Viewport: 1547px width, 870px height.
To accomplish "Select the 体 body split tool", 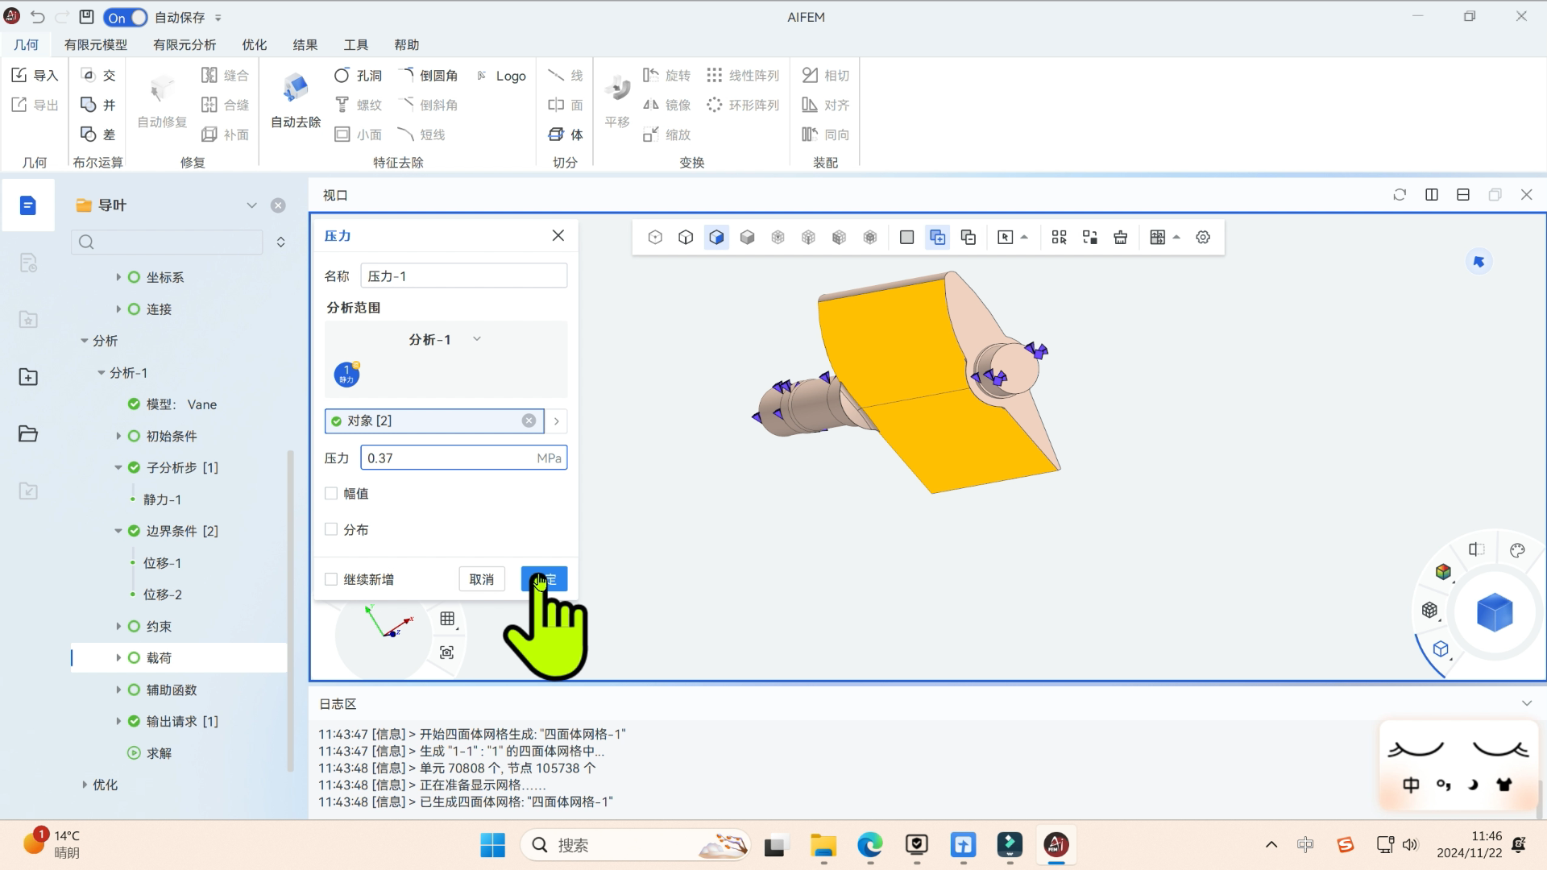I will 566,135.
